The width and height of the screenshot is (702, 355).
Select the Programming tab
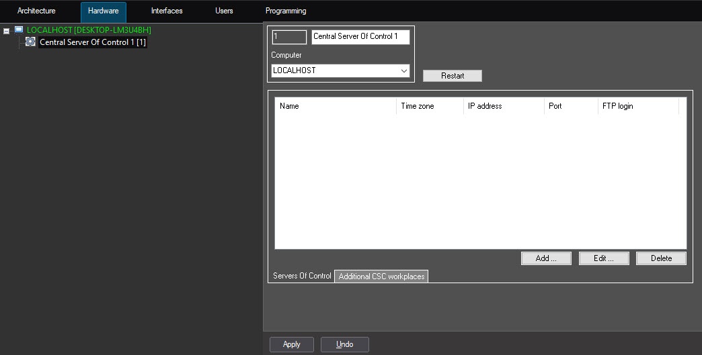click(286, 11)
